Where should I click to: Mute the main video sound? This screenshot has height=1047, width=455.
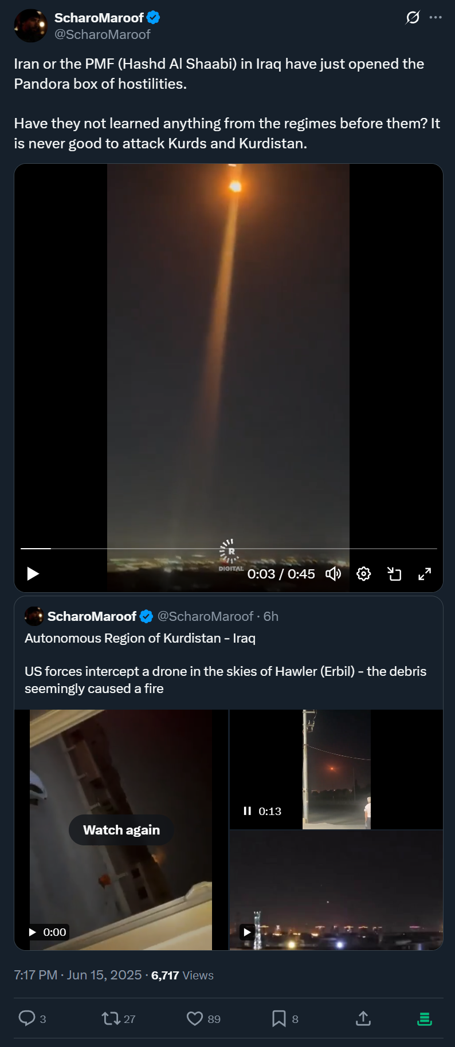[x=333, y=573]
